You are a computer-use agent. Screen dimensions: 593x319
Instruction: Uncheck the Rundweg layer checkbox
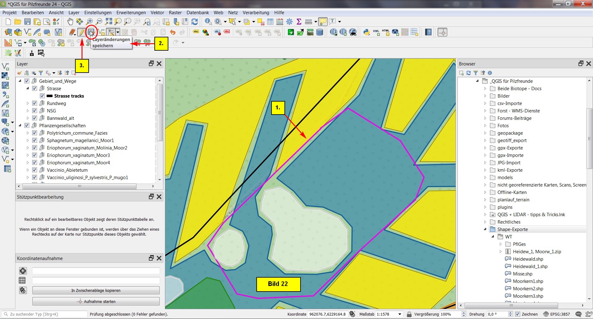coord(35,103)
